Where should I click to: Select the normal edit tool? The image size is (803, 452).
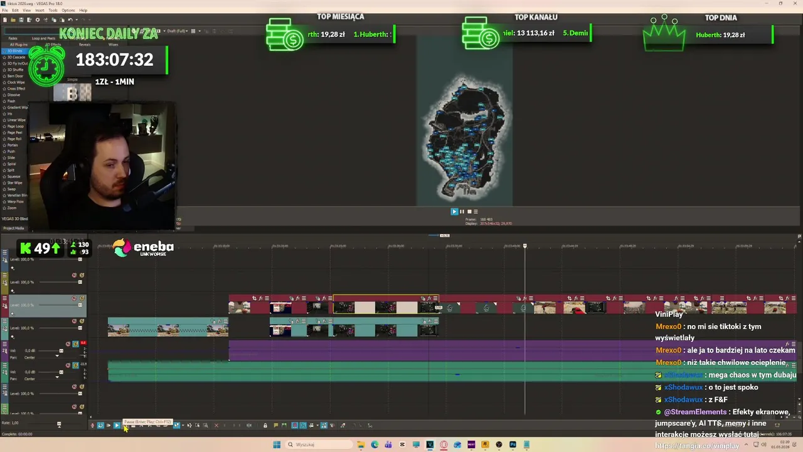tap(176, 426)
